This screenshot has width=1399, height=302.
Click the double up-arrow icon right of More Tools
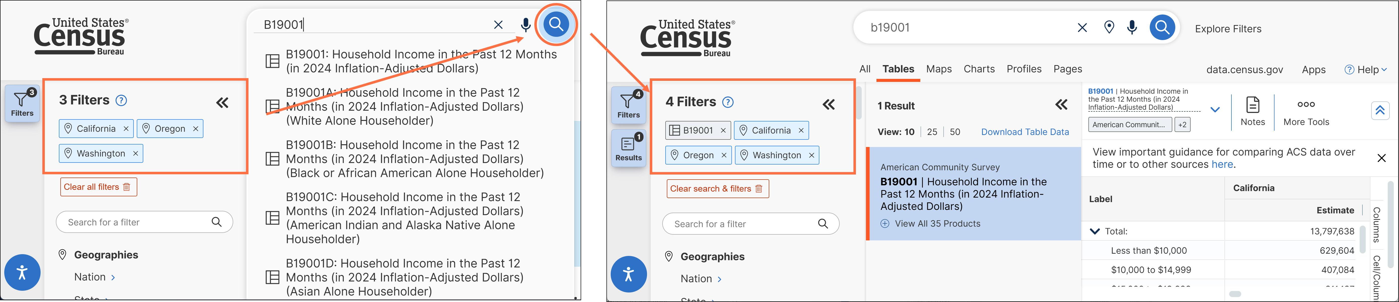[1379, 111]
